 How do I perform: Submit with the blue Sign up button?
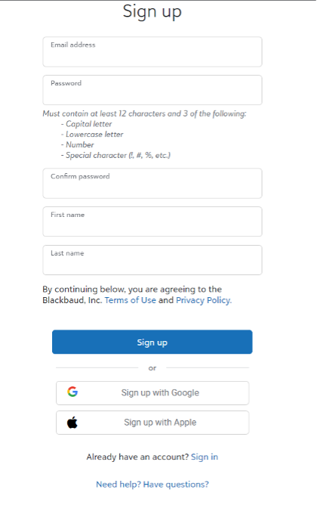pos(152,342)
